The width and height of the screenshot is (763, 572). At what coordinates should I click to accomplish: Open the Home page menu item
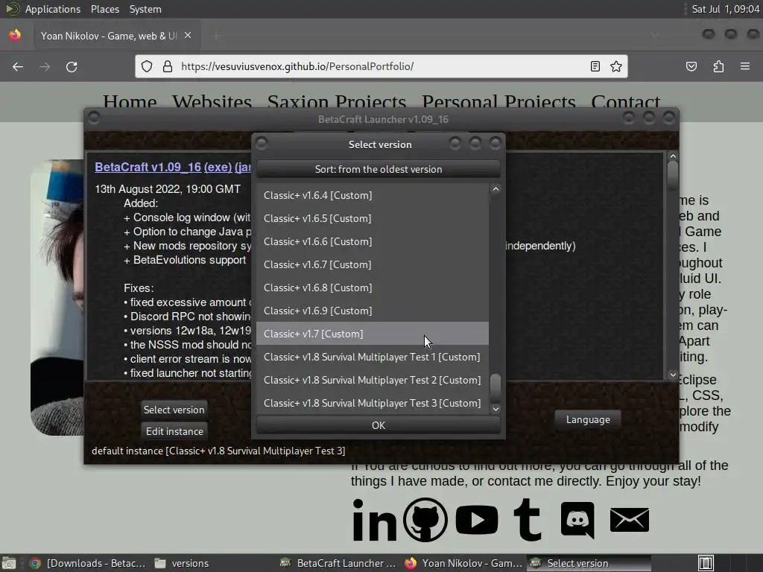[130, 102]
